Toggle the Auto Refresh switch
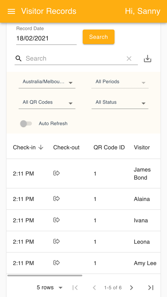 coord(26,124)
